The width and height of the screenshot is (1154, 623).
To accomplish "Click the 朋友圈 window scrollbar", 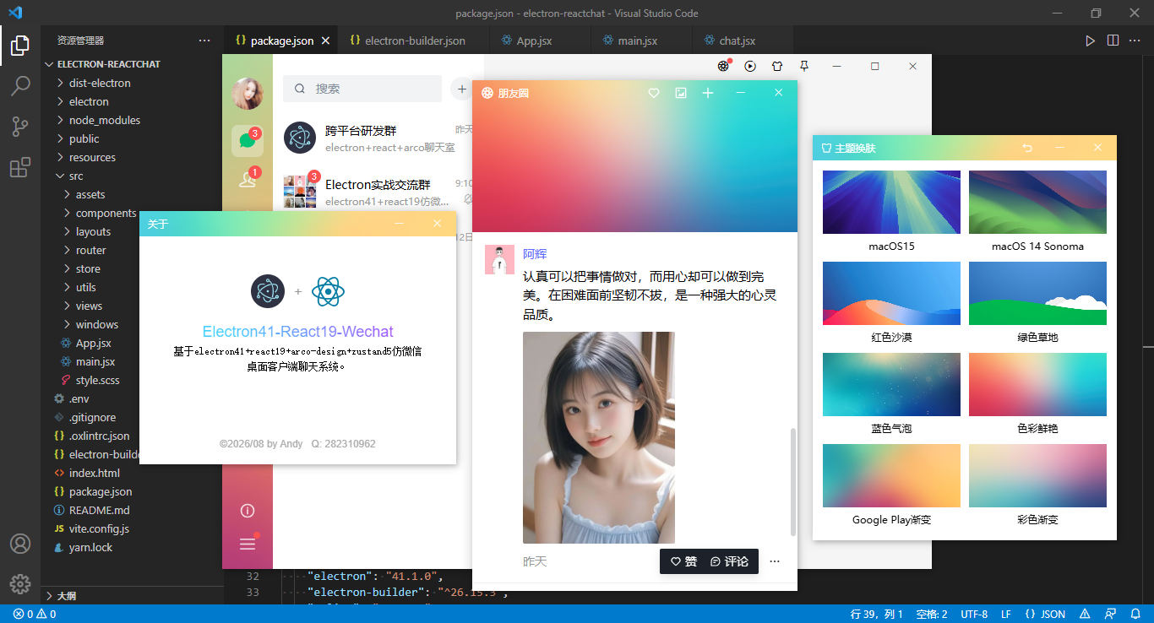I will 792,481.
